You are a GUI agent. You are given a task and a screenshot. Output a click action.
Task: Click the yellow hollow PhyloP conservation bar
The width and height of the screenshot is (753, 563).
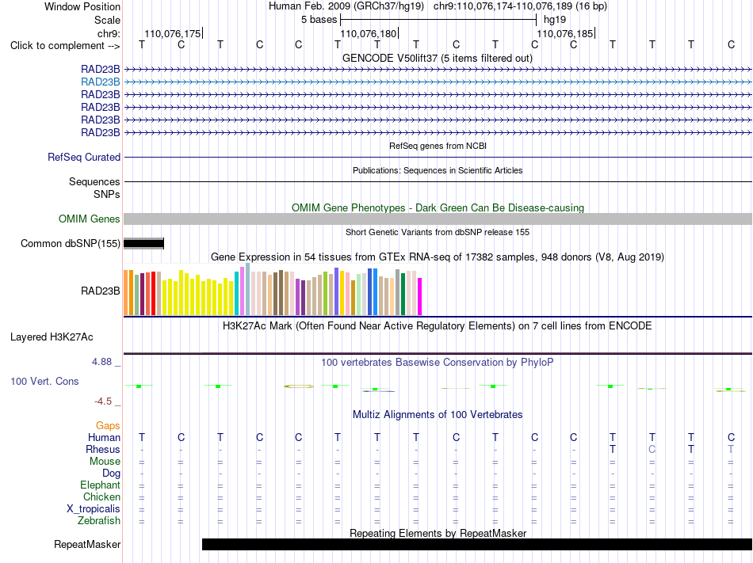click(x=299, y=386)
